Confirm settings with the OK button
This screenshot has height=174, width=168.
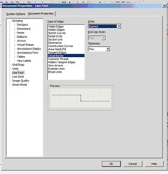pyautogui.click(x=111, y=164)
